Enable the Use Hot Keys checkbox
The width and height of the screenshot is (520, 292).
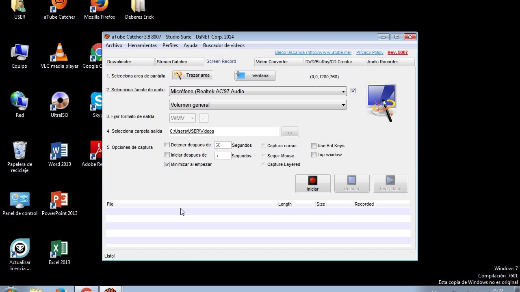coord(314,146)
